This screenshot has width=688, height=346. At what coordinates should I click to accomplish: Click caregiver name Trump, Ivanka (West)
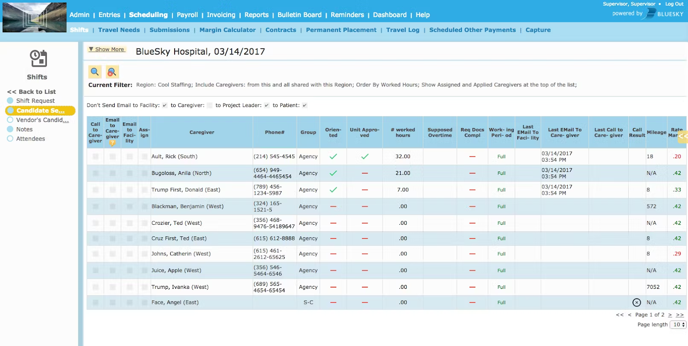tap(180, 287)
